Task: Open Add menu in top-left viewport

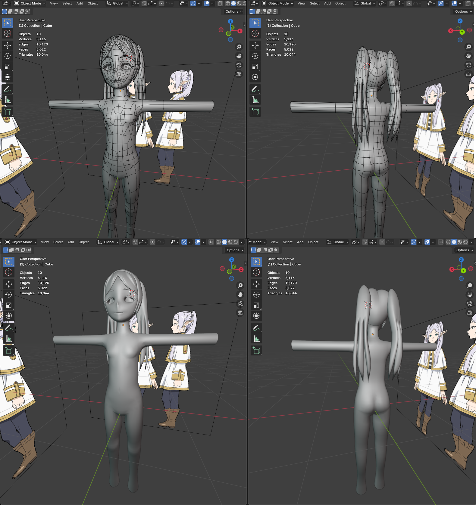Action: click(x=80, y=3)
